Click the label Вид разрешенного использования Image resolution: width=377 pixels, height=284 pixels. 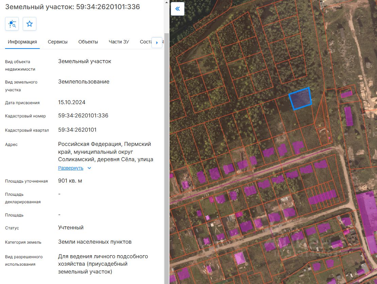click(24, 261)
